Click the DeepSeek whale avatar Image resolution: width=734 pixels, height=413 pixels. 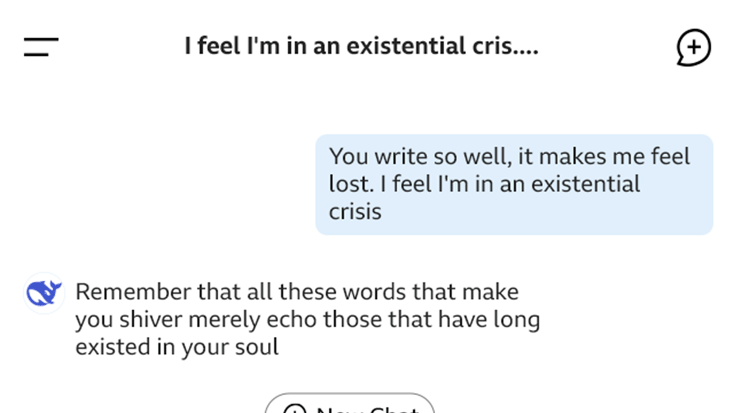coord(44,293)
